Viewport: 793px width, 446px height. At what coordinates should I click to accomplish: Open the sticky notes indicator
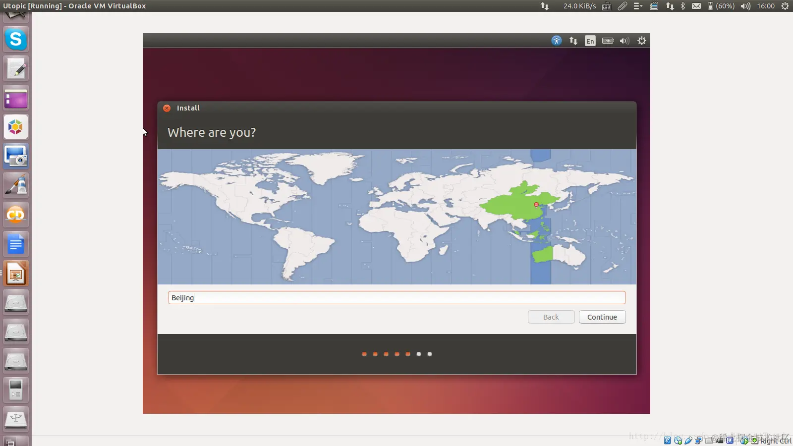pos(654,6)
